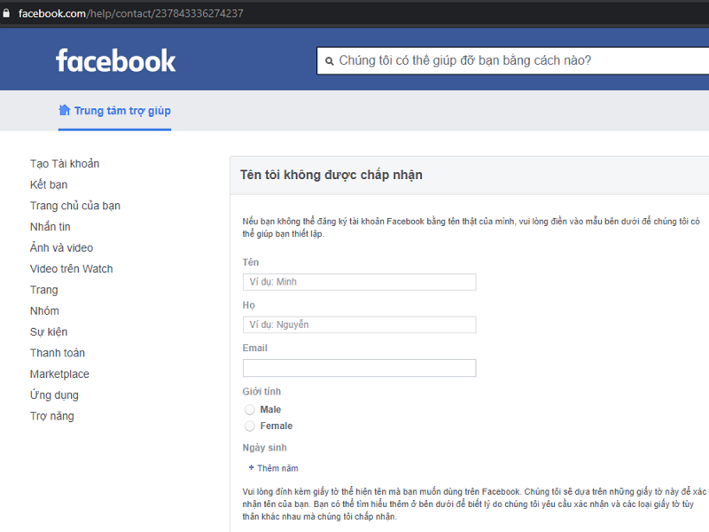Click the lock icon in address bar

[x=7, y=13]
